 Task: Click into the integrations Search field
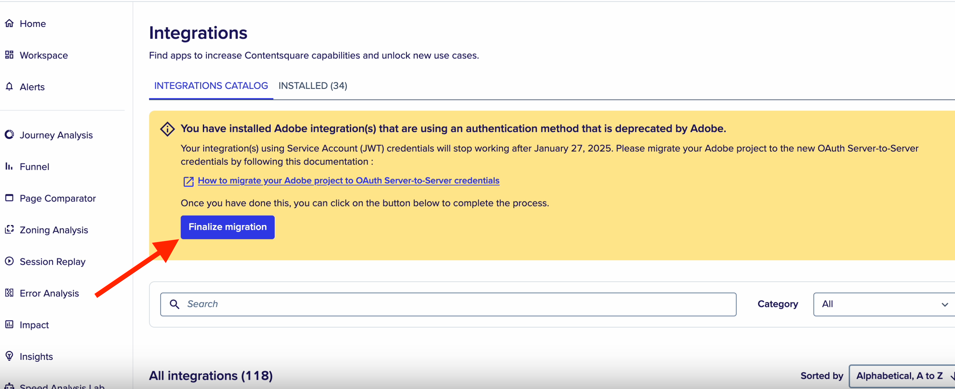(x=448, y=304)
